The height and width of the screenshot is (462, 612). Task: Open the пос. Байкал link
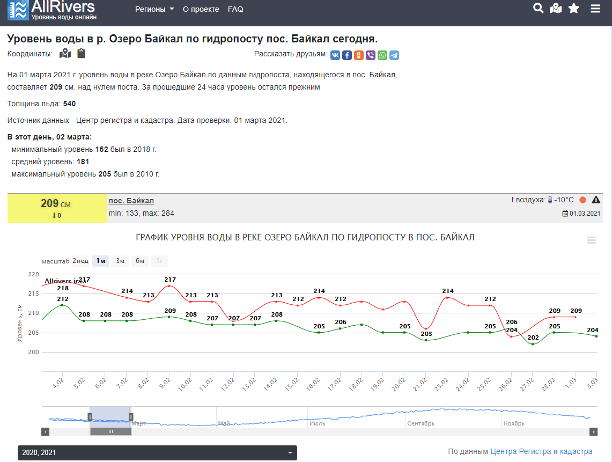pyautogui.click(x=131, y=201)
